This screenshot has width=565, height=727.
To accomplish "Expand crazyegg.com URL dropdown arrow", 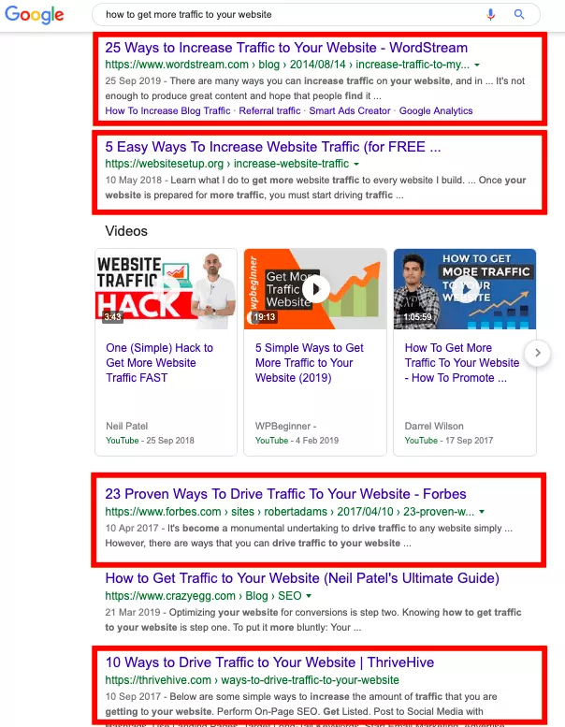I will coord(309,596).
